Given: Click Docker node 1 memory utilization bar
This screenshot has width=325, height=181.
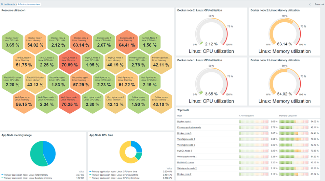Looking at the screenshot, I should click(x=294, y=121).
